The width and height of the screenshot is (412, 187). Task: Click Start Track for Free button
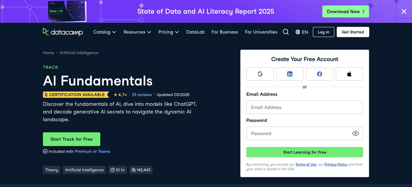(71, 139)
